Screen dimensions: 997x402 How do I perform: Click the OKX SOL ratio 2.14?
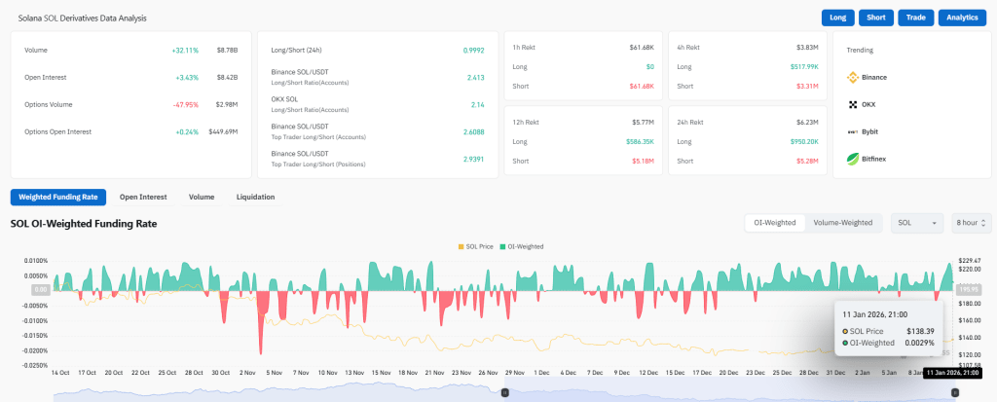click(478, 104)
